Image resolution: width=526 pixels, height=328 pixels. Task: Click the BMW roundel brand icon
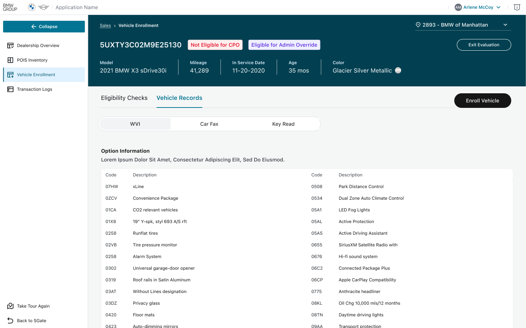pyautogui.click(x=32, y=7)
